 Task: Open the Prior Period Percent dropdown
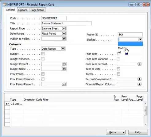point(64,84)
